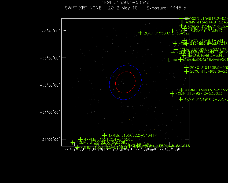Click the cross marker for 4XMMs J155052.2-540417

pyautogui.click(x=104, y=135)
